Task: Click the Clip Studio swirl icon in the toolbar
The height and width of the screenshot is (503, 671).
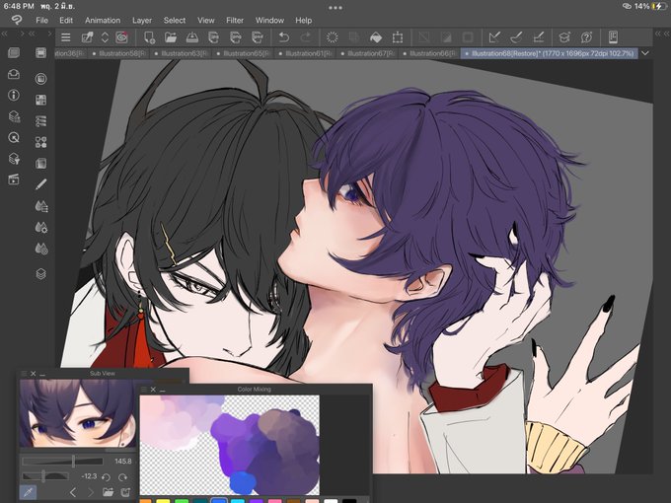Action: tap(122, 37)
